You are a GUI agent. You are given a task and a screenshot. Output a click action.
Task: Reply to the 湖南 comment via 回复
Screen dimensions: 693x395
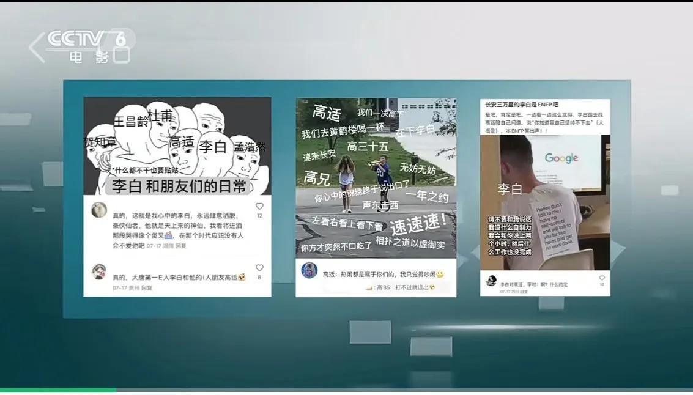point(181,246)
